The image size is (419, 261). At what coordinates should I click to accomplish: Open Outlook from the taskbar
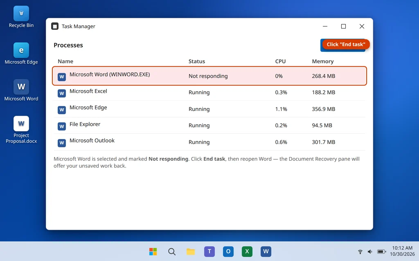coord(228,251)
